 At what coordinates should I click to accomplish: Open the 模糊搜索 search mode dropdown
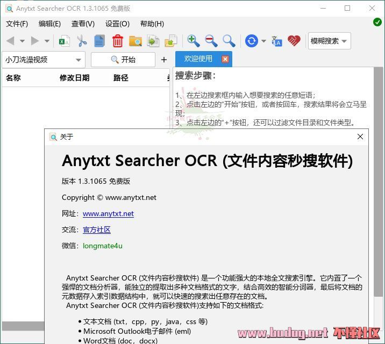[329, 41]
